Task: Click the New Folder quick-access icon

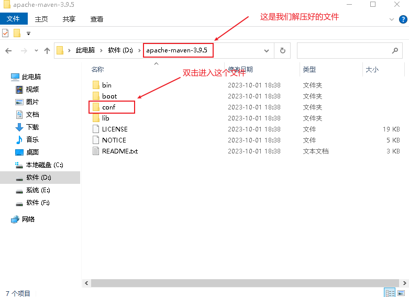Action: (17, 33)
